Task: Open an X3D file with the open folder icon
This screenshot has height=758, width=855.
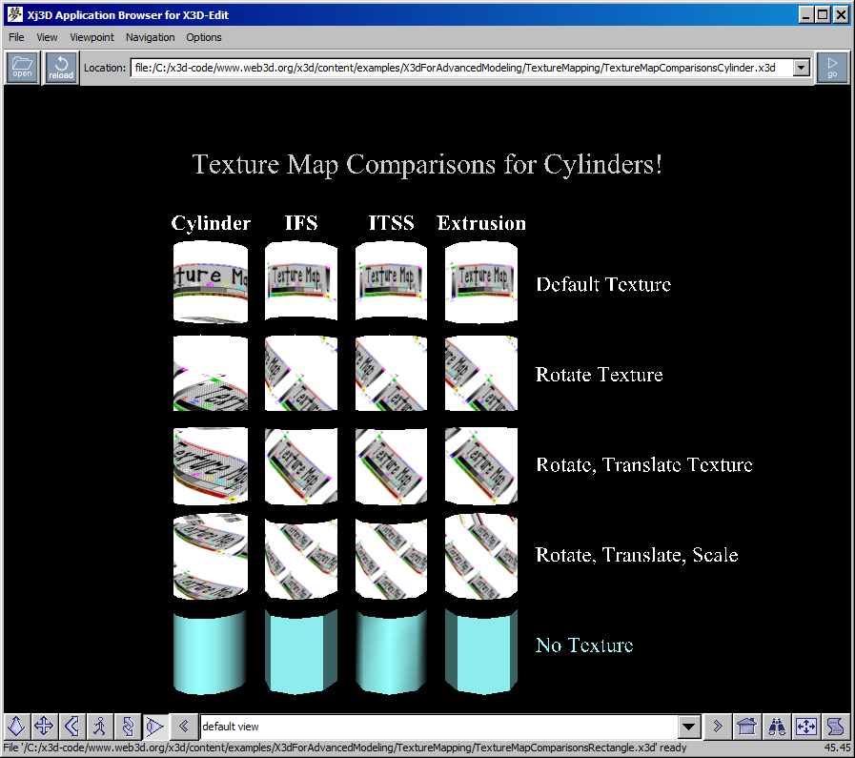Action: 21,67
